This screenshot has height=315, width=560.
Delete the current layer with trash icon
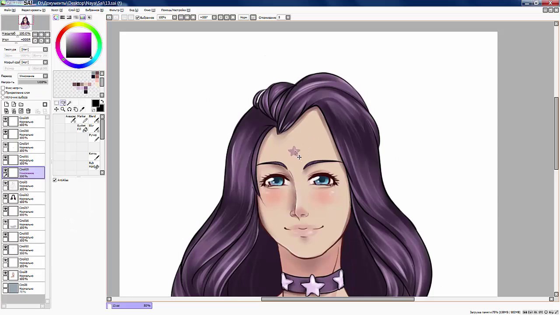coord(28,111)
